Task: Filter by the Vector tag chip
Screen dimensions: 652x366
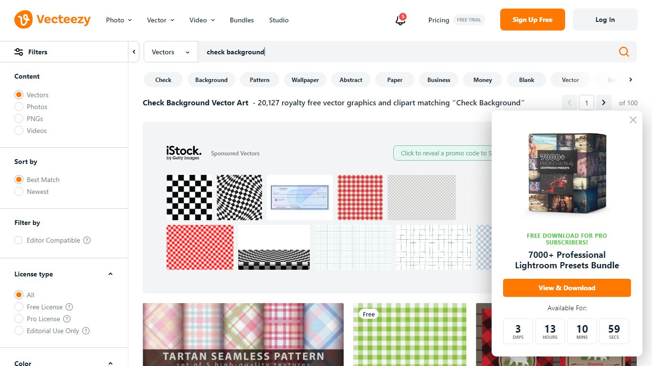Action: (x=570, y=80)
